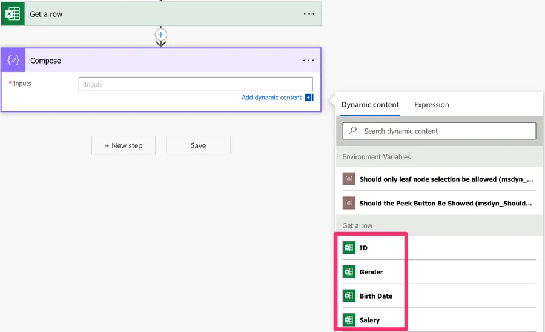545x332 pixels.
Task: Open the Get a row ellipsis menu
Action: click(x=309, y=14)
